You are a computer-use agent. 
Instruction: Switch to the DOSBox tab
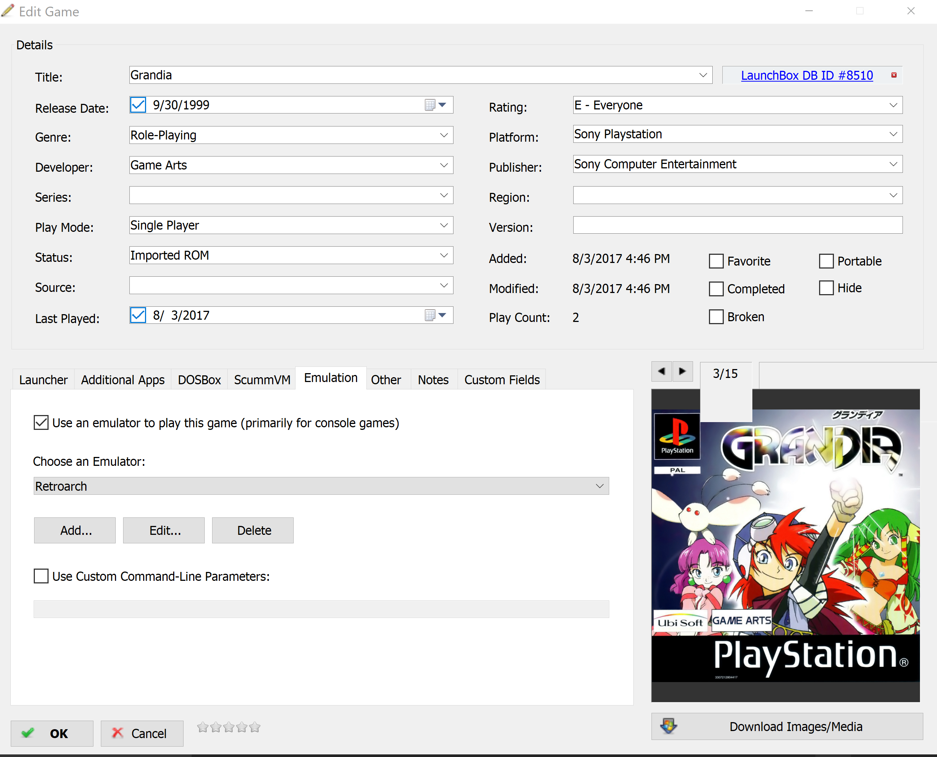click(199, 380)
